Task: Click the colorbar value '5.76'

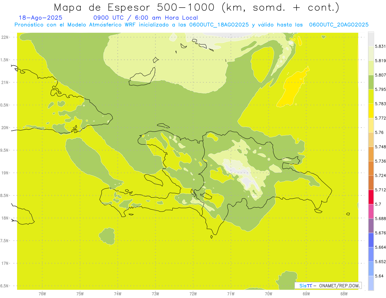Action: (379, 132)
